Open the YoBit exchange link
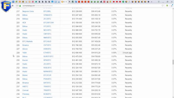174x98 pixels. click(24, 53)
